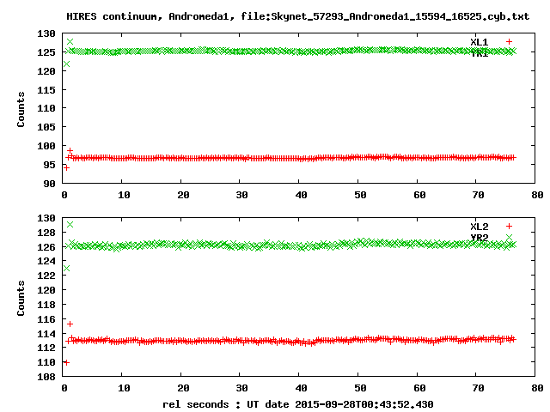
Task: Click the 80 tick label under the upper plot
Action: click(x=537, y=195)
